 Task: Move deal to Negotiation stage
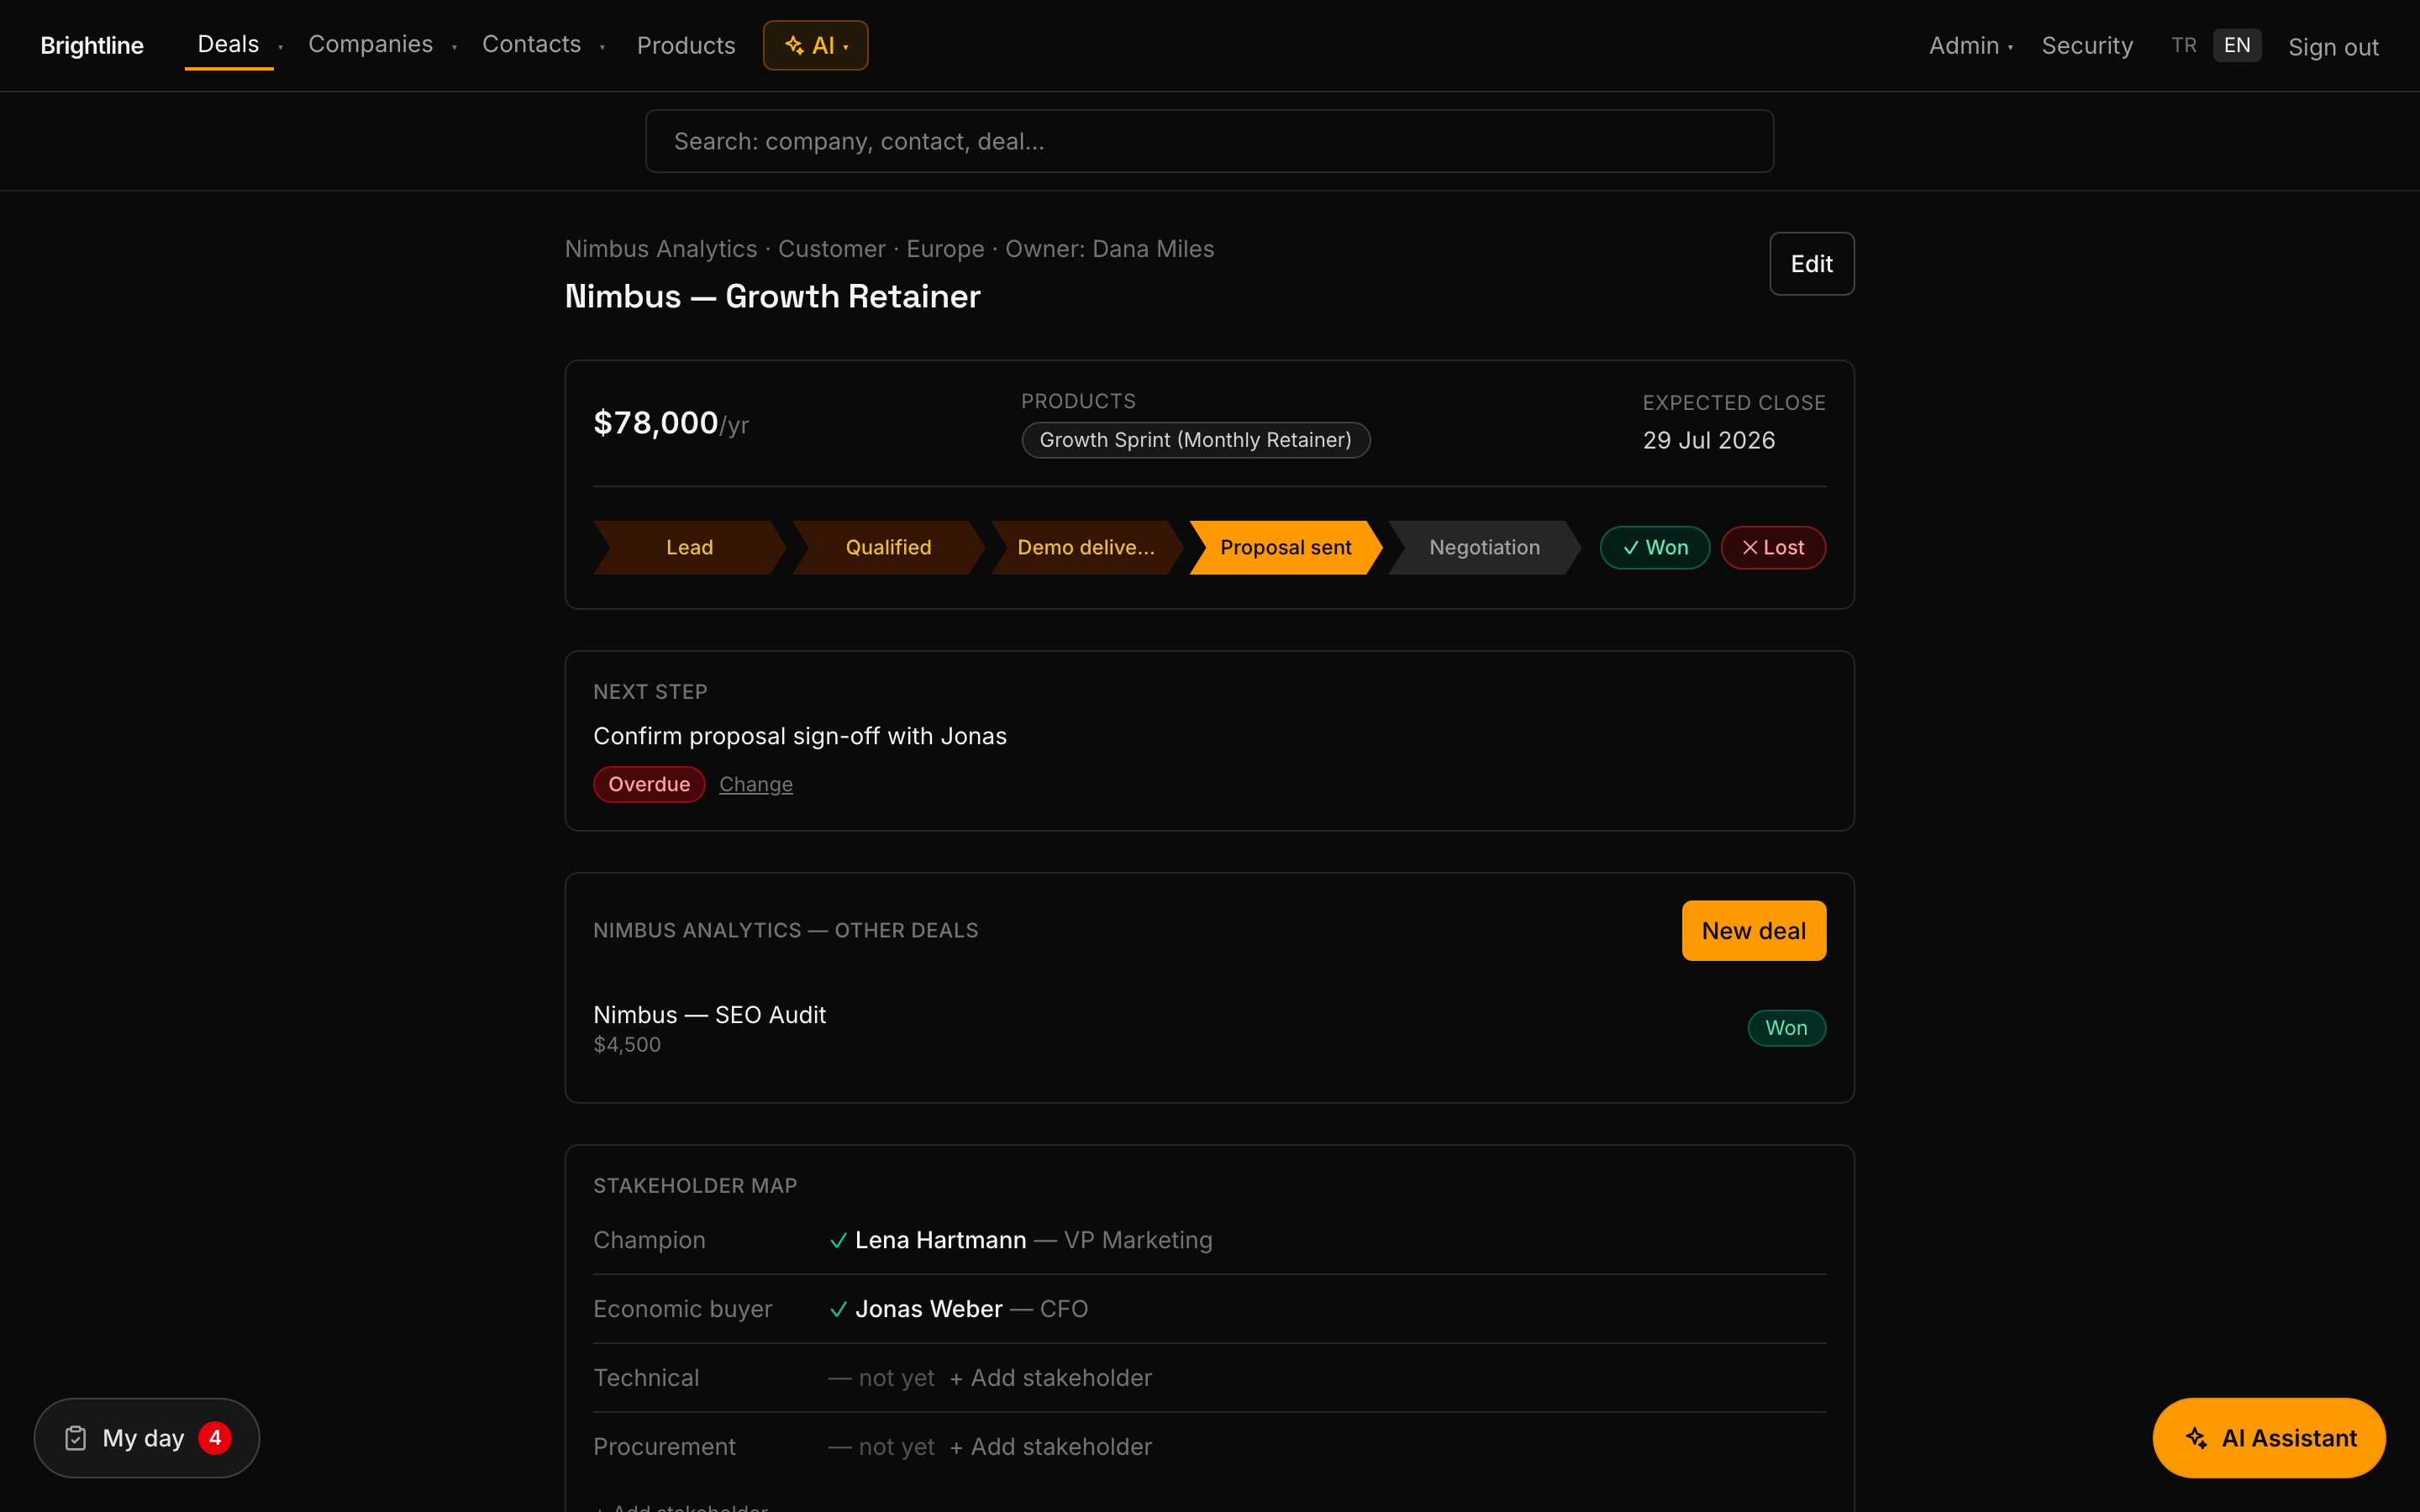(x=1484, y=547)
